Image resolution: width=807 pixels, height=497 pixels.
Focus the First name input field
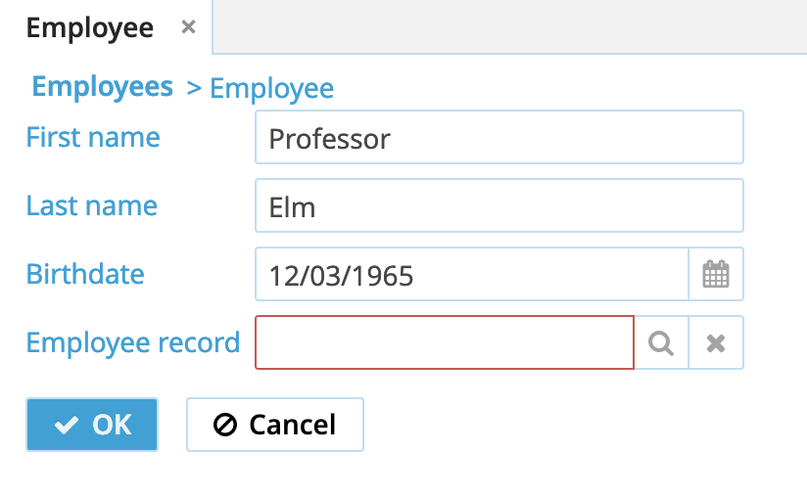point(498,138)
